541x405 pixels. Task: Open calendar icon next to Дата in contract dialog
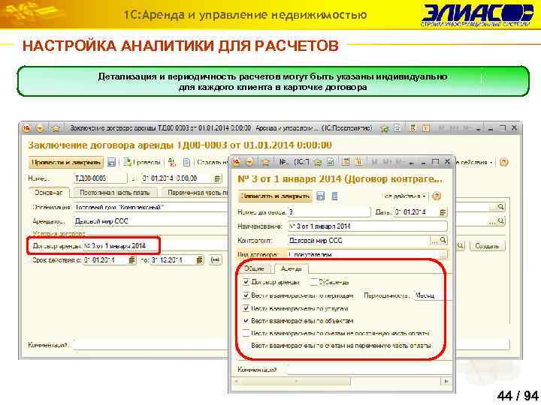(x=443, y=212)
